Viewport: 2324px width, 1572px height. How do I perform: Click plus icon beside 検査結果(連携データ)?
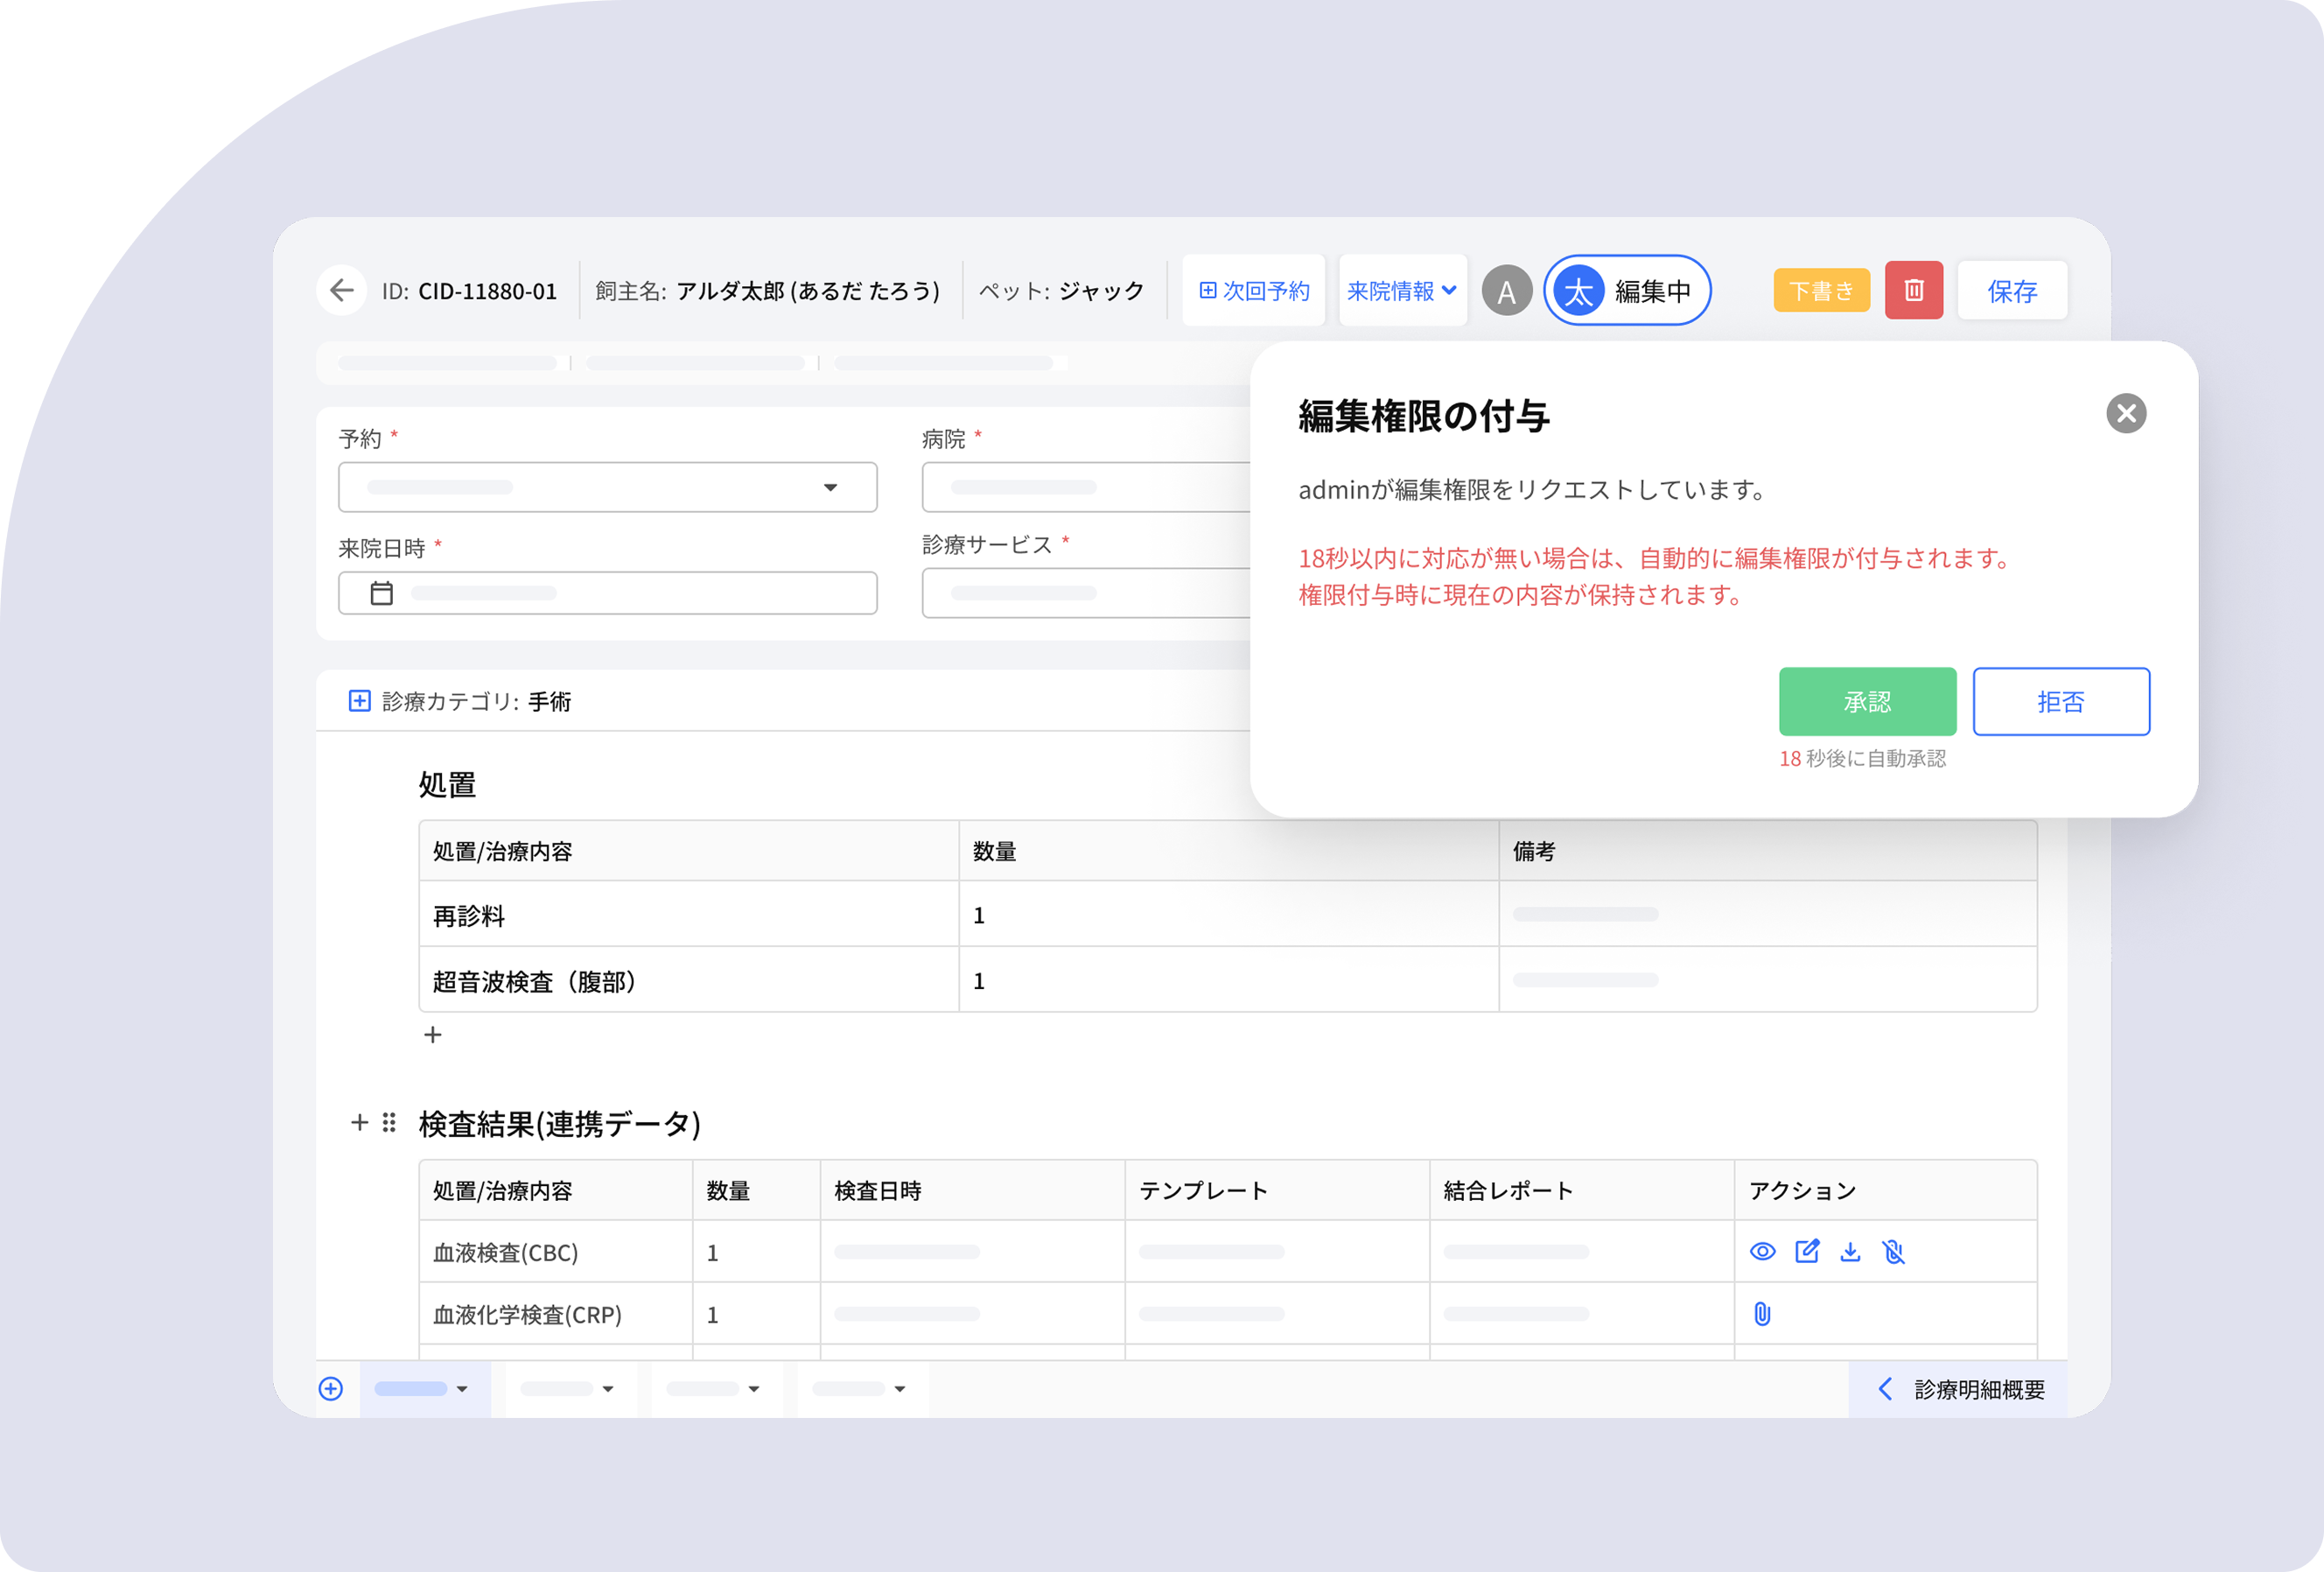[359, 1122]
